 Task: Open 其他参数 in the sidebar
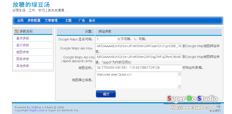[x=23, y=66]
